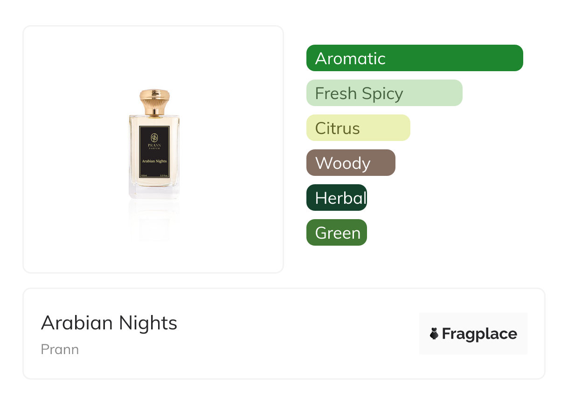
Task: Click the Green accord bar
Action: 337,233
